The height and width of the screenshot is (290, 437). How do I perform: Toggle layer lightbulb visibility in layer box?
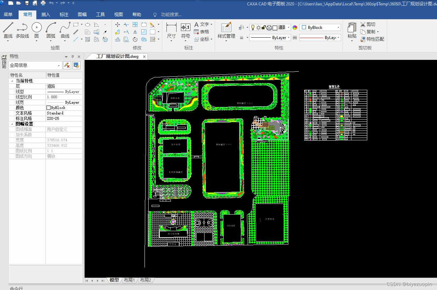point(253,28)
